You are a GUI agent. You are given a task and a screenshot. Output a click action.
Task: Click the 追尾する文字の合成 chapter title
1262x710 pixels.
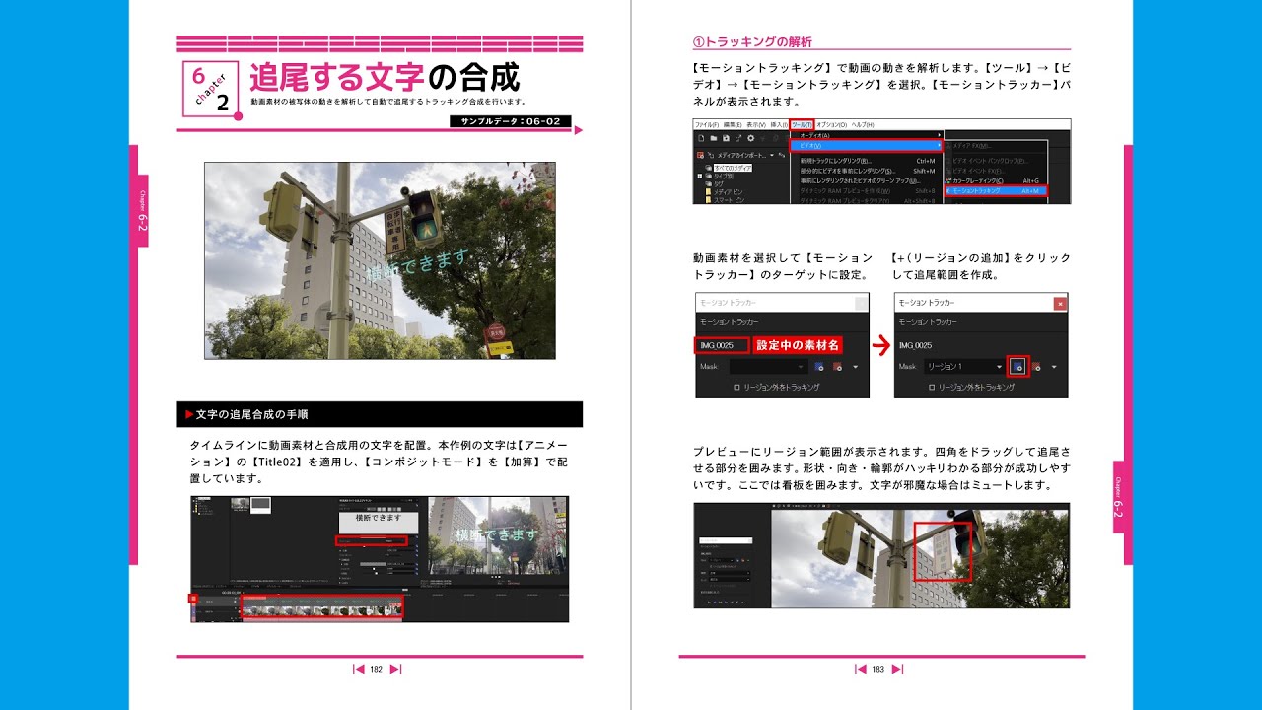[385, 78]
